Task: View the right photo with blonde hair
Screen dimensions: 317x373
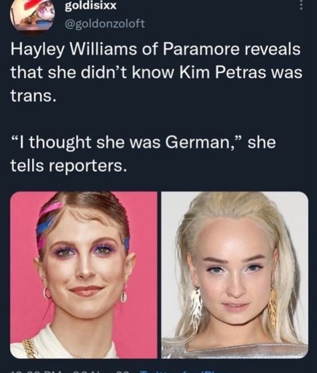Action: (235, 275)
